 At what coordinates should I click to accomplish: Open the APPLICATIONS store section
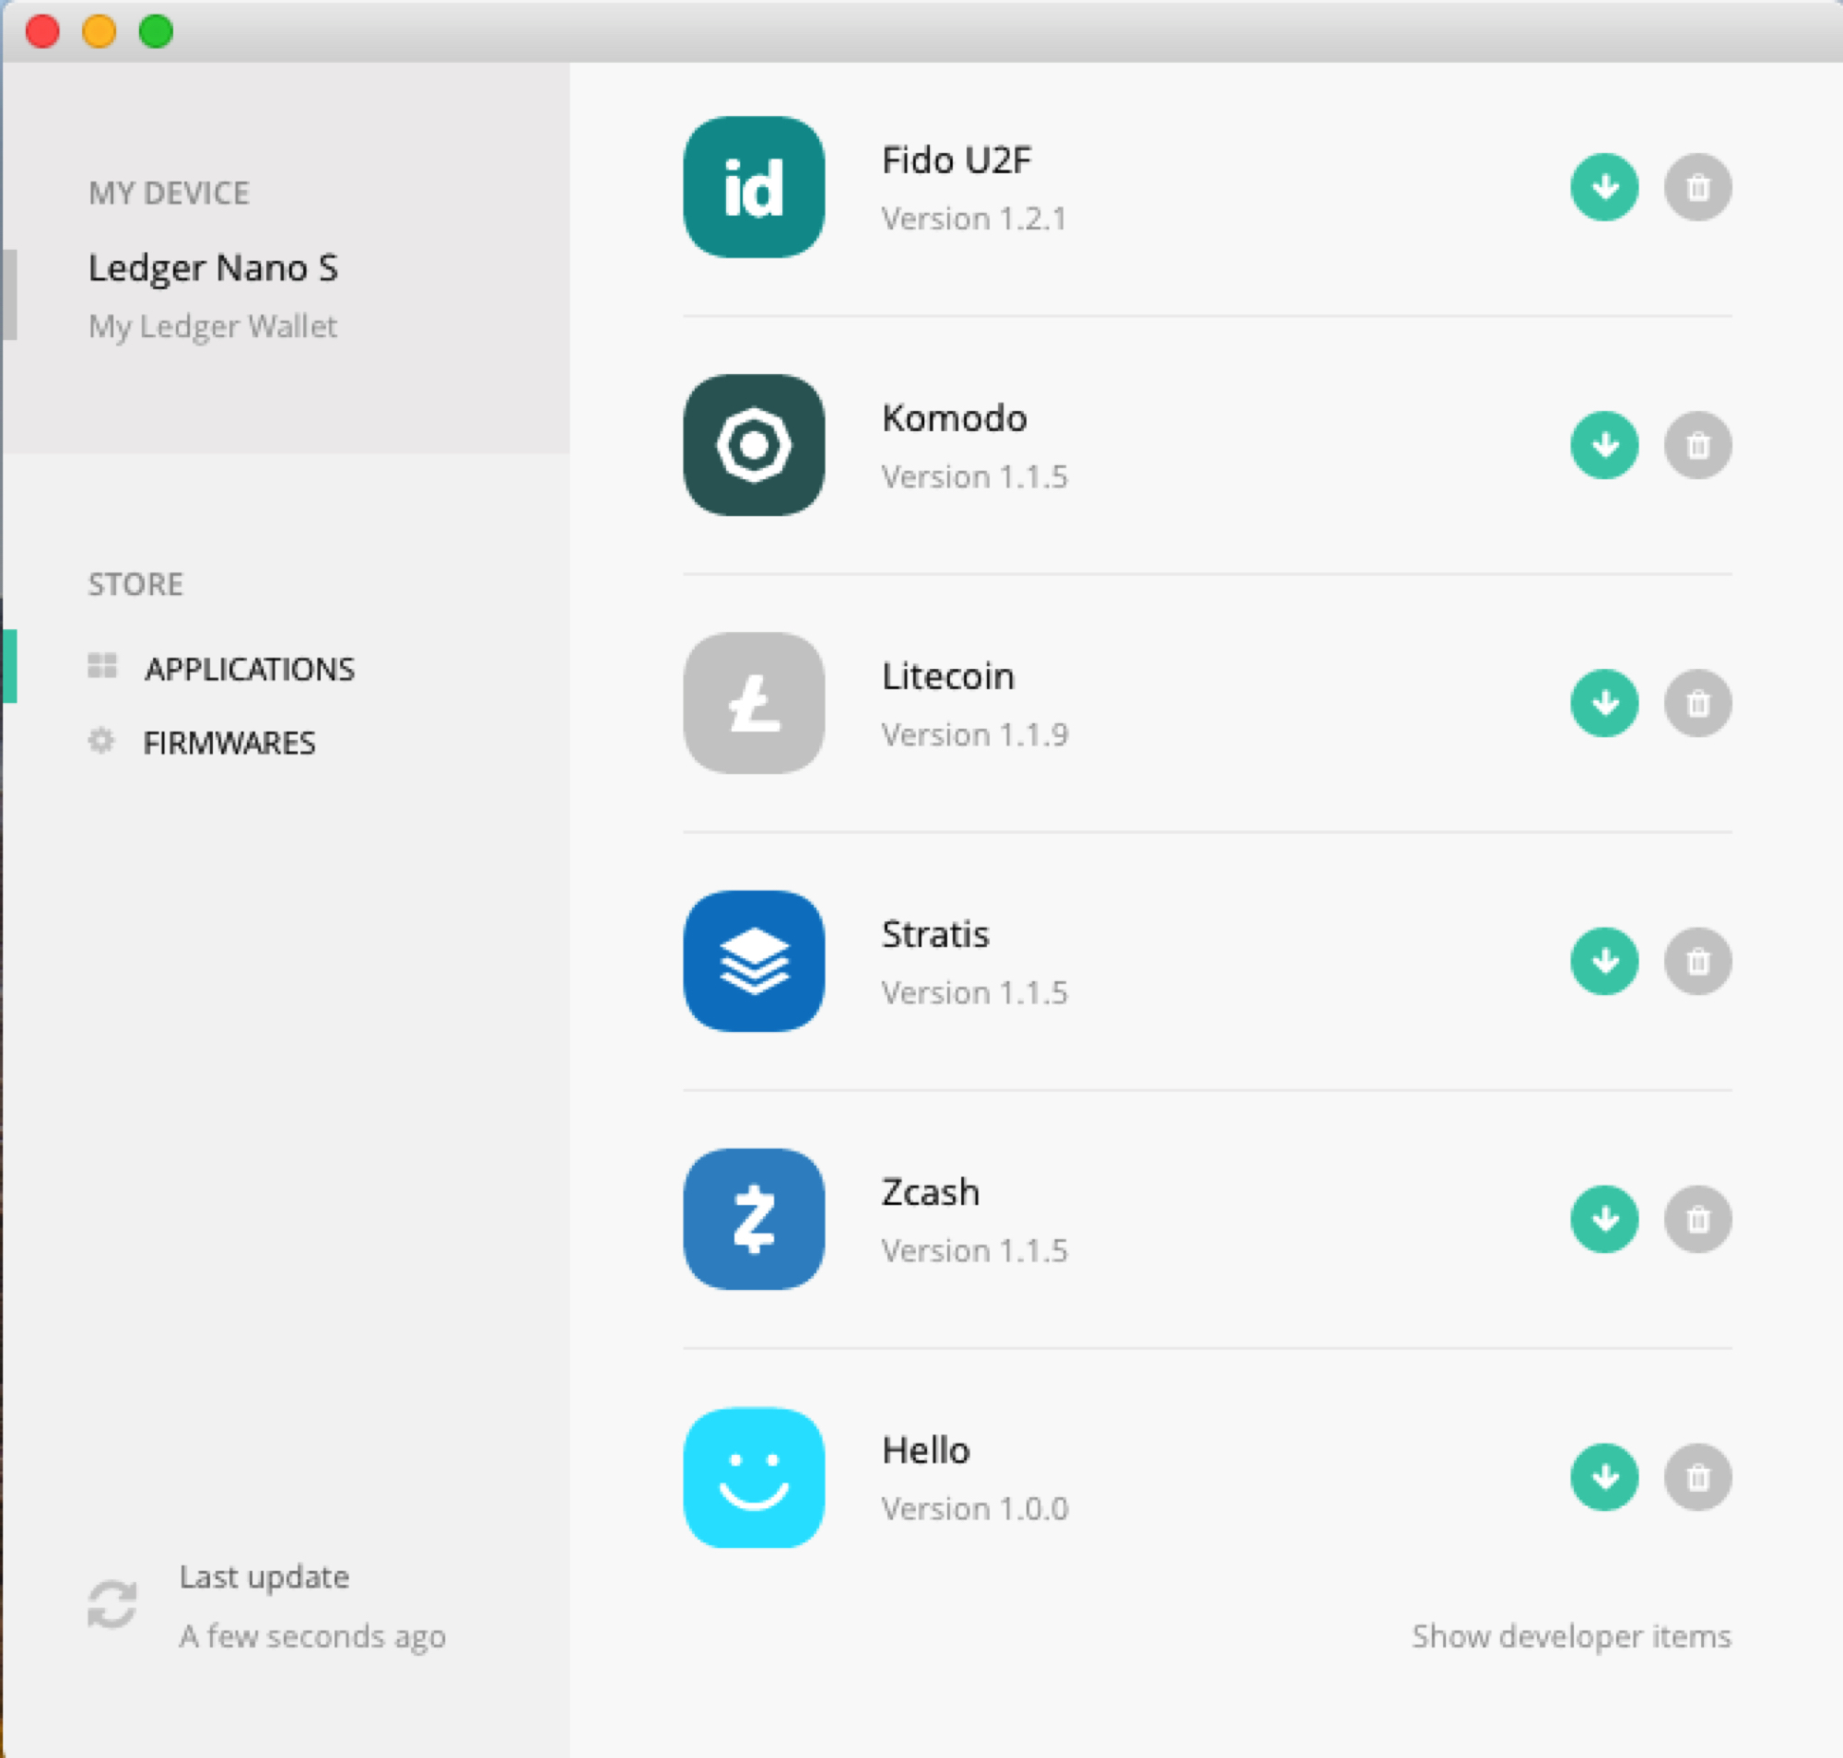click(x=250, y=669)
